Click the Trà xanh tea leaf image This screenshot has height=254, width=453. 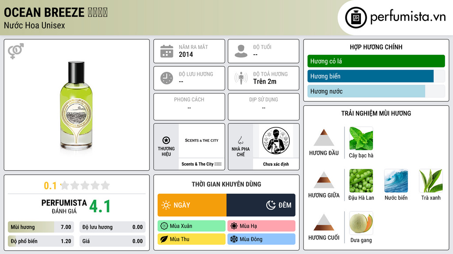point(431,181)
